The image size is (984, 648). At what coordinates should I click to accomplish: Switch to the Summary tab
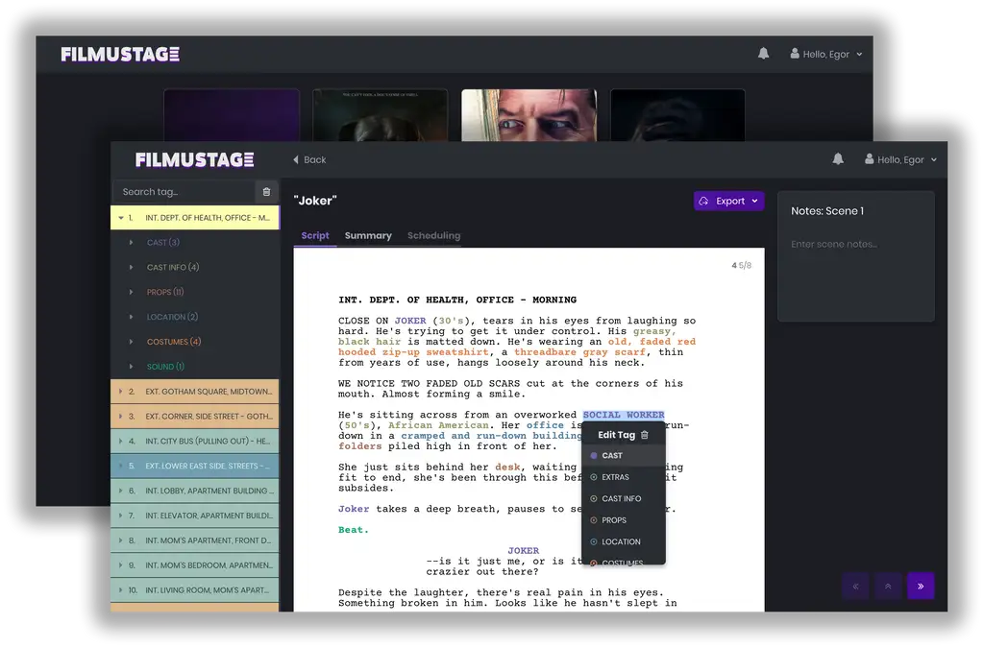click(x=368, y=235)
